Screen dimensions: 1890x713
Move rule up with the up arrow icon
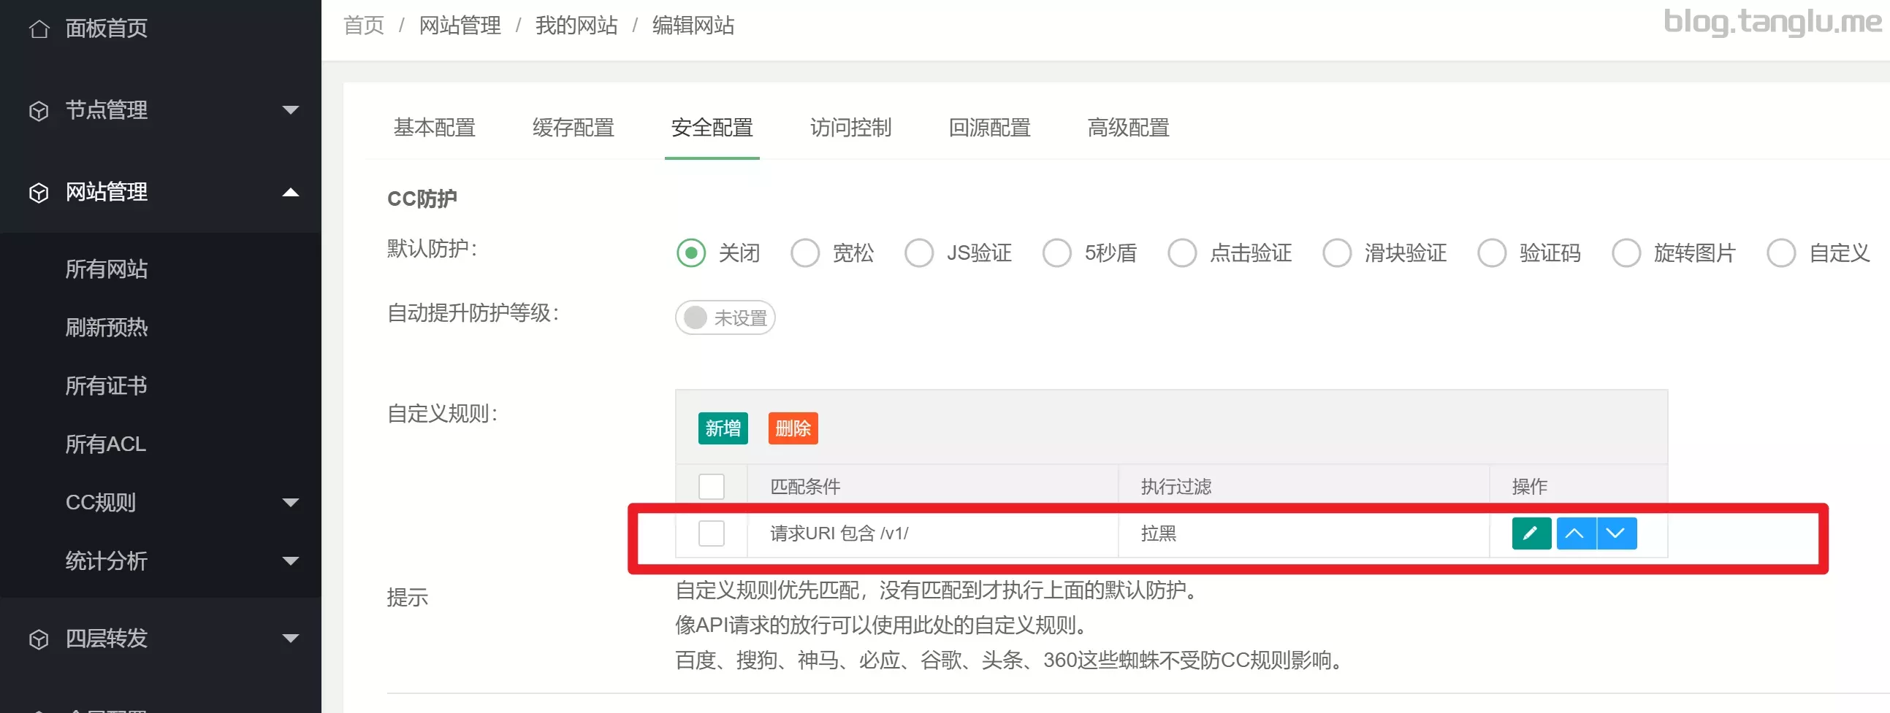point(1574,533)
